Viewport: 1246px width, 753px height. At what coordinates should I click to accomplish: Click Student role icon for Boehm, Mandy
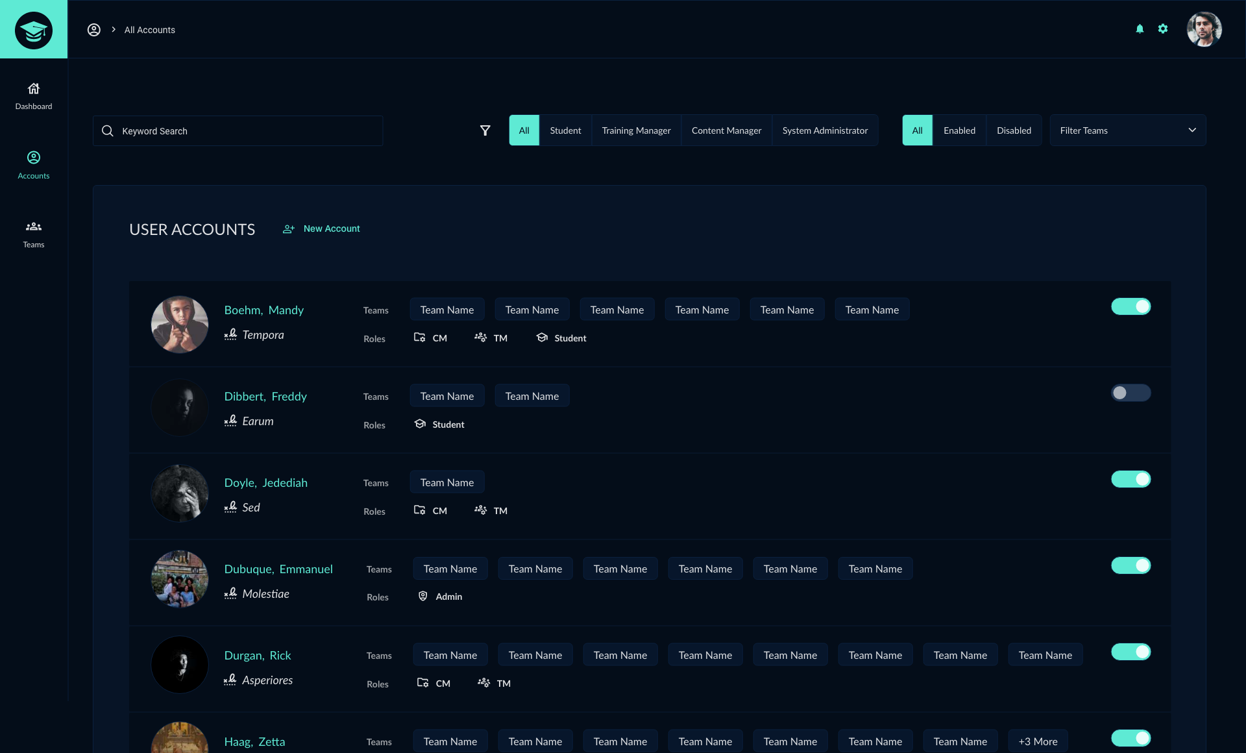pos(542,338)
